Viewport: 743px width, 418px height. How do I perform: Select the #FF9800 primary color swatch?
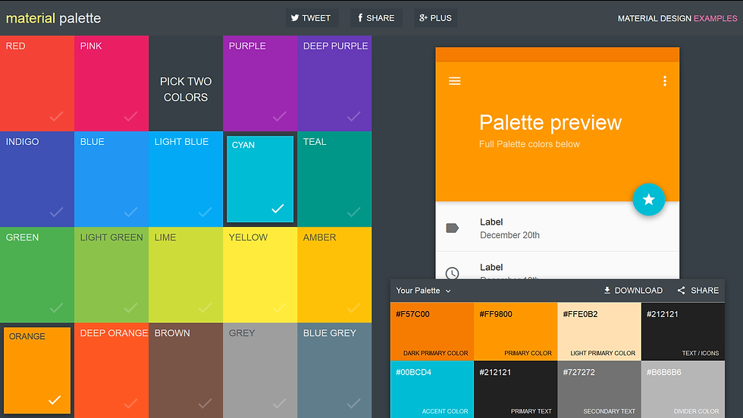click(516, 332)
